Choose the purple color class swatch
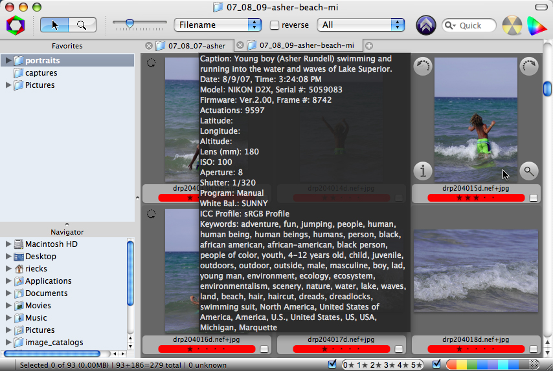This screenshot has height=371, width=553. [492, 365]
